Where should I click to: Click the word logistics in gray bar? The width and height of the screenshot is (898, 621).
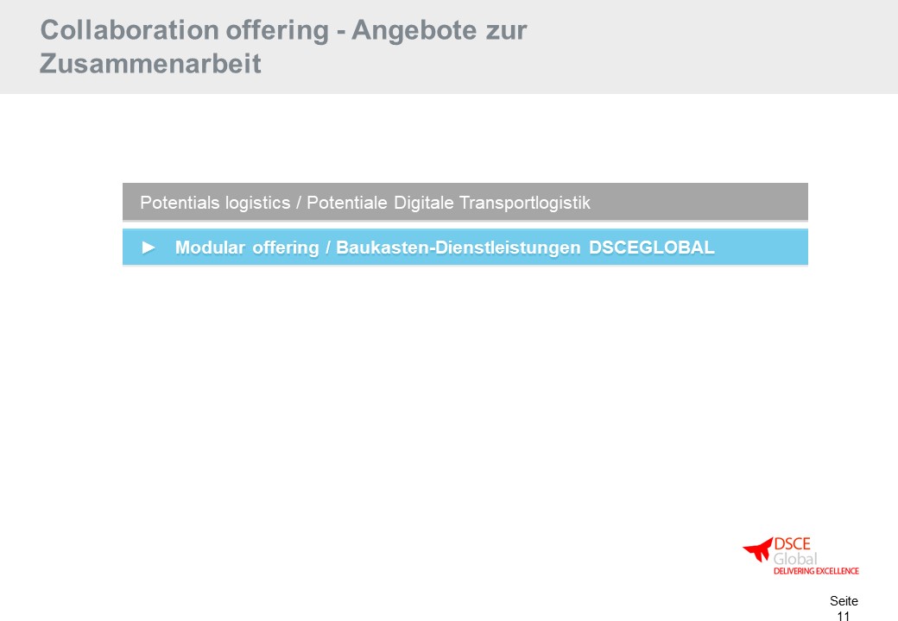[257, 203]
